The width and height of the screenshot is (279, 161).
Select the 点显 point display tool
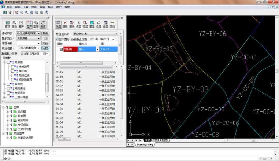78,24
